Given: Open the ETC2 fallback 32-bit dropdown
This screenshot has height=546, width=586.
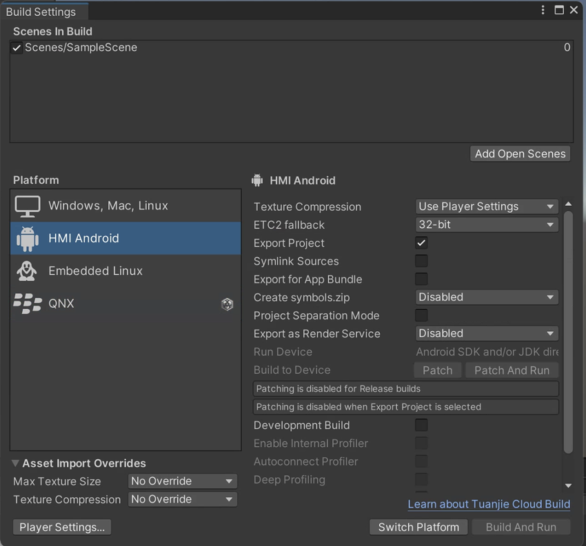Looking at the screenshot, I should tap(487, 224).
